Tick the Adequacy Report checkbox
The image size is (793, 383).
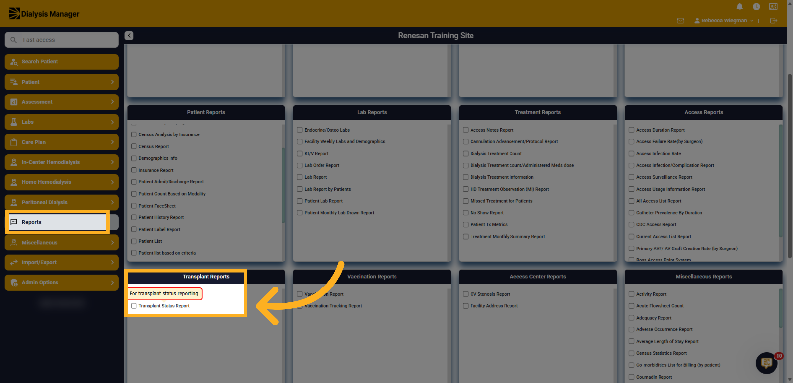631,318
